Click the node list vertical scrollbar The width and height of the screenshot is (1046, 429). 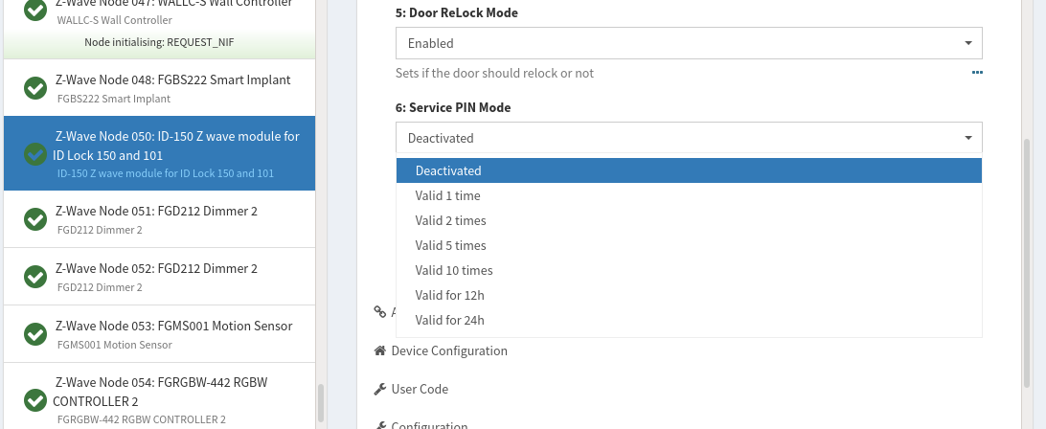[321, 402]
